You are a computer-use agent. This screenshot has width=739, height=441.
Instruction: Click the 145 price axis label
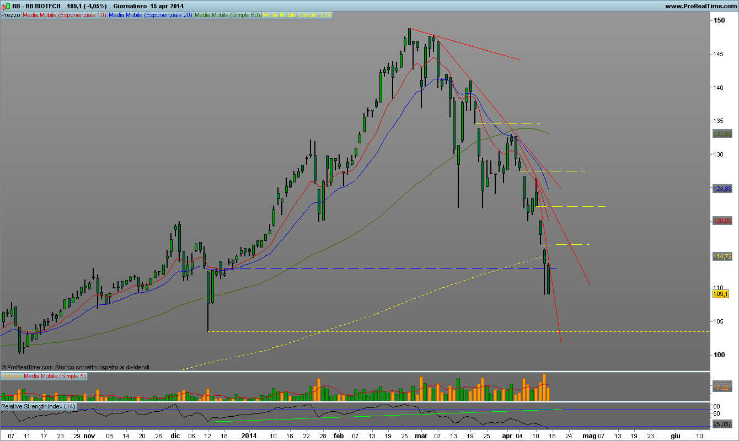pos(720,54)
